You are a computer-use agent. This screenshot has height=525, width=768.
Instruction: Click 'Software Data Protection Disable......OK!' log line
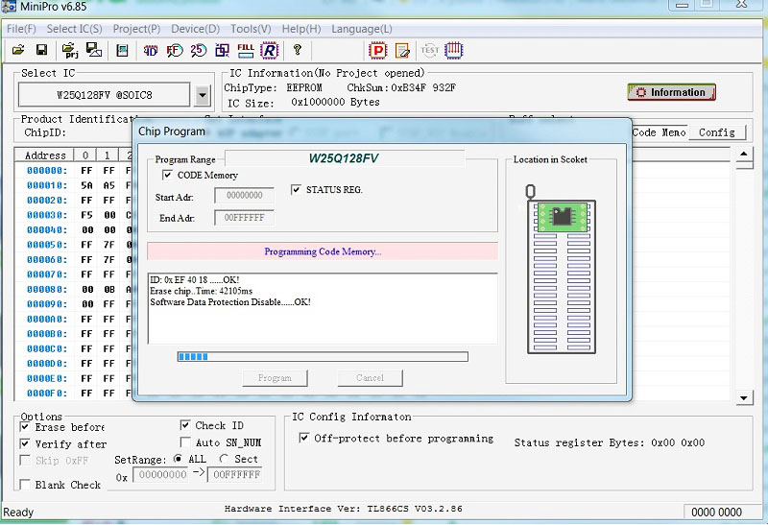[x=230, y=302]
